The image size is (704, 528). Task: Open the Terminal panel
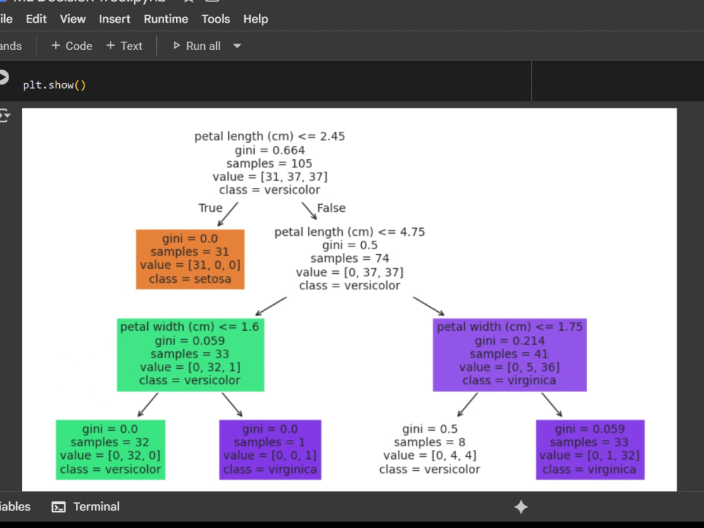tap(86, 507)
